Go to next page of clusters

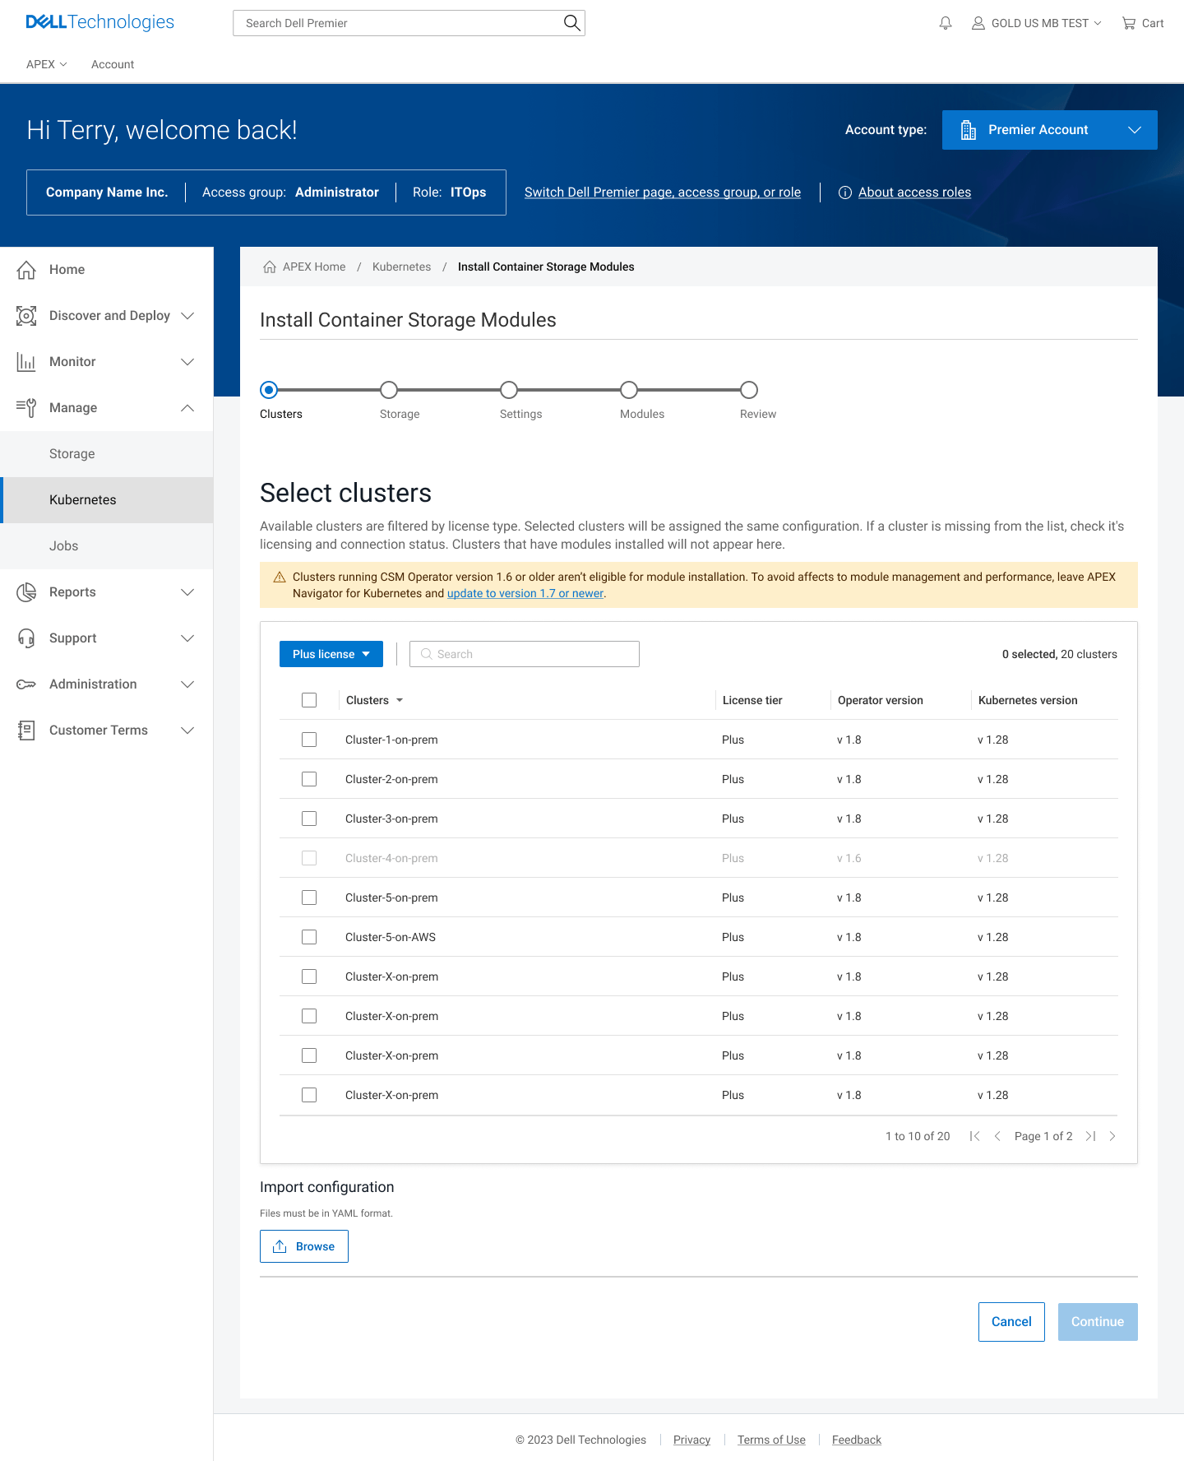tap(1112, 1136)
